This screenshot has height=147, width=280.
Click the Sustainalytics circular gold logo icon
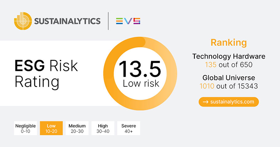coord(23,21)
